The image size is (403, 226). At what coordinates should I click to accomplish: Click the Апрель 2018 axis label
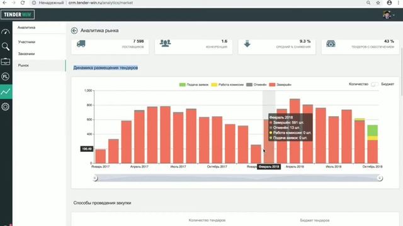click(x=295, y=166)
